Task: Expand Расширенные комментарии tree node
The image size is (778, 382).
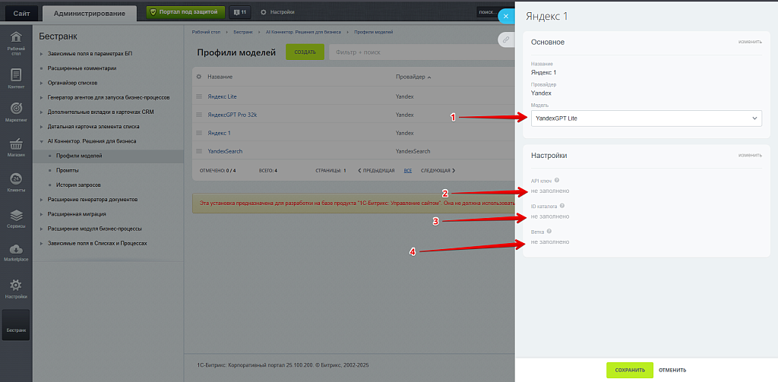Action: [41, 68]
